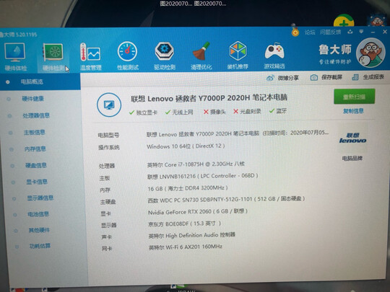The height and width of the screenshot is (292, 390).
Task: Open 硬盘信息 sidebar item
Action: (x=36, y=165)
